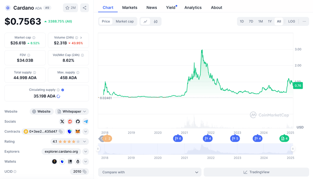This screenshot has height=179, width=313.
Task: Open the X (Twitter) social link
Action: 62,121
